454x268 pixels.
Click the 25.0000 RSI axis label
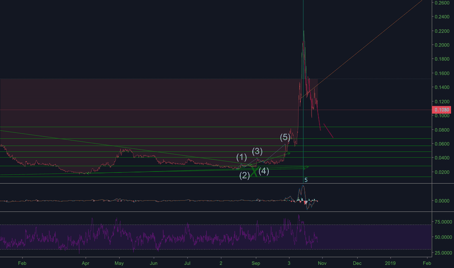point(443,252)
